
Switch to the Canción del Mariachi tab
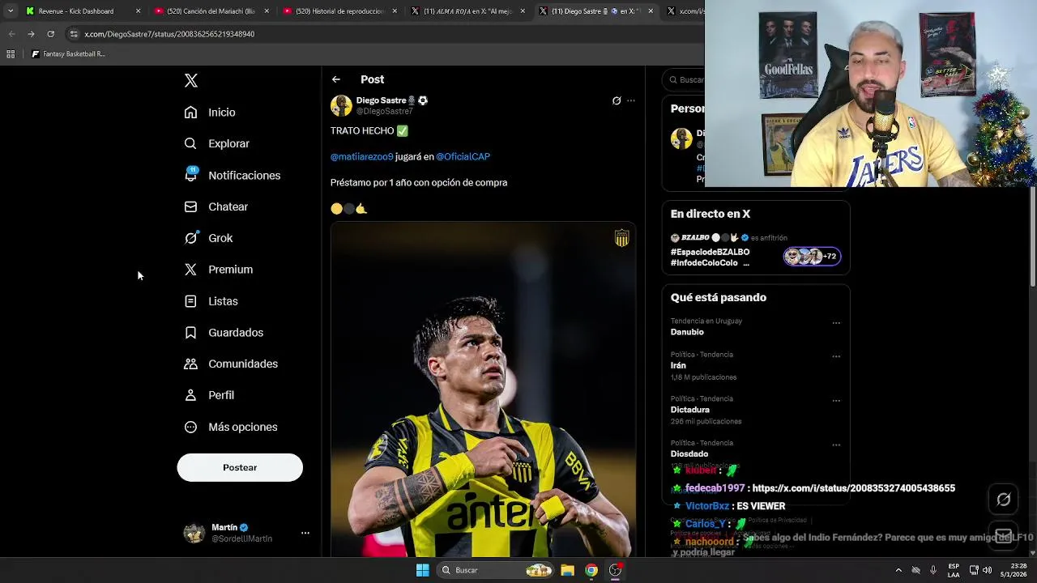tap(211, 11)
